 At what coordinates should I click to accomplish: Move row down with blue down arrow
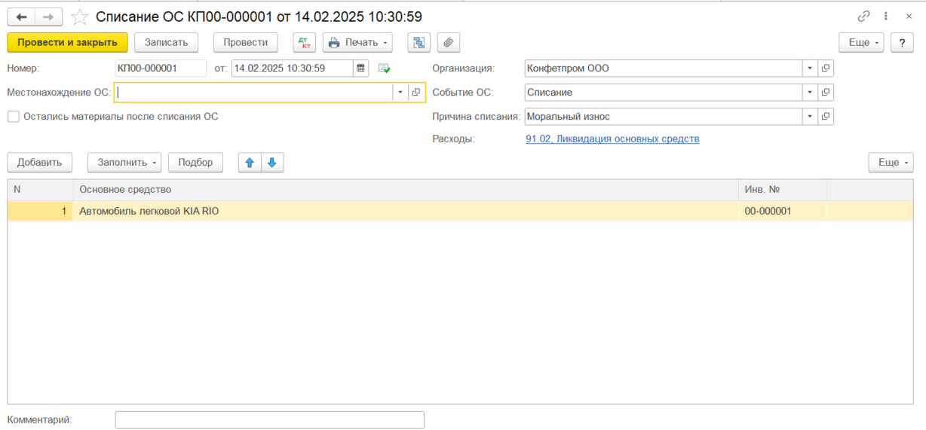point(272,162)
